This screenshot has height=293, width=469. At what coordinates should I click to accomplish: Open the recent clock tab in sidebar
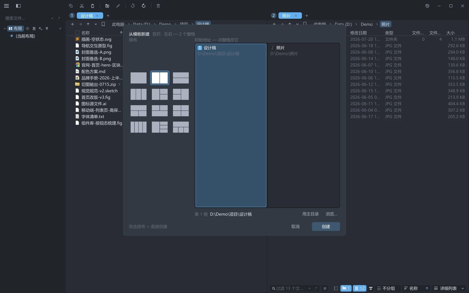pyautogui.click(x=28, y=28)
